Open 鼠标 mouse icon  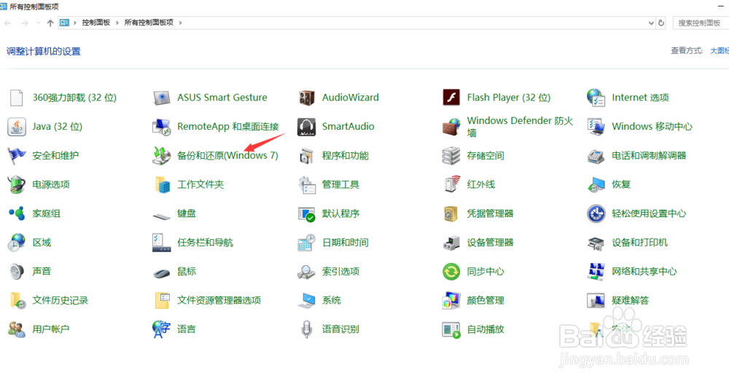pyautogui.click(x=161, y=273)
